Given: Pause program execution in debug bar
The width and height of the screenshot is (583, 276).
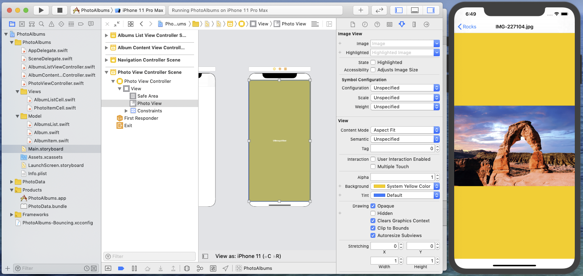Looking at the screenshot, I should [x=134, y=268].
